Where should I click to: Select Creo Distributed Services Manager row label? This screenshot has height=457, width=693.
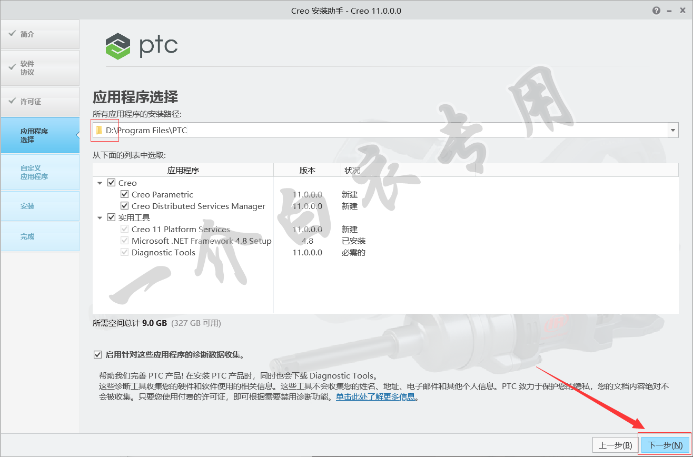(199, 206)
